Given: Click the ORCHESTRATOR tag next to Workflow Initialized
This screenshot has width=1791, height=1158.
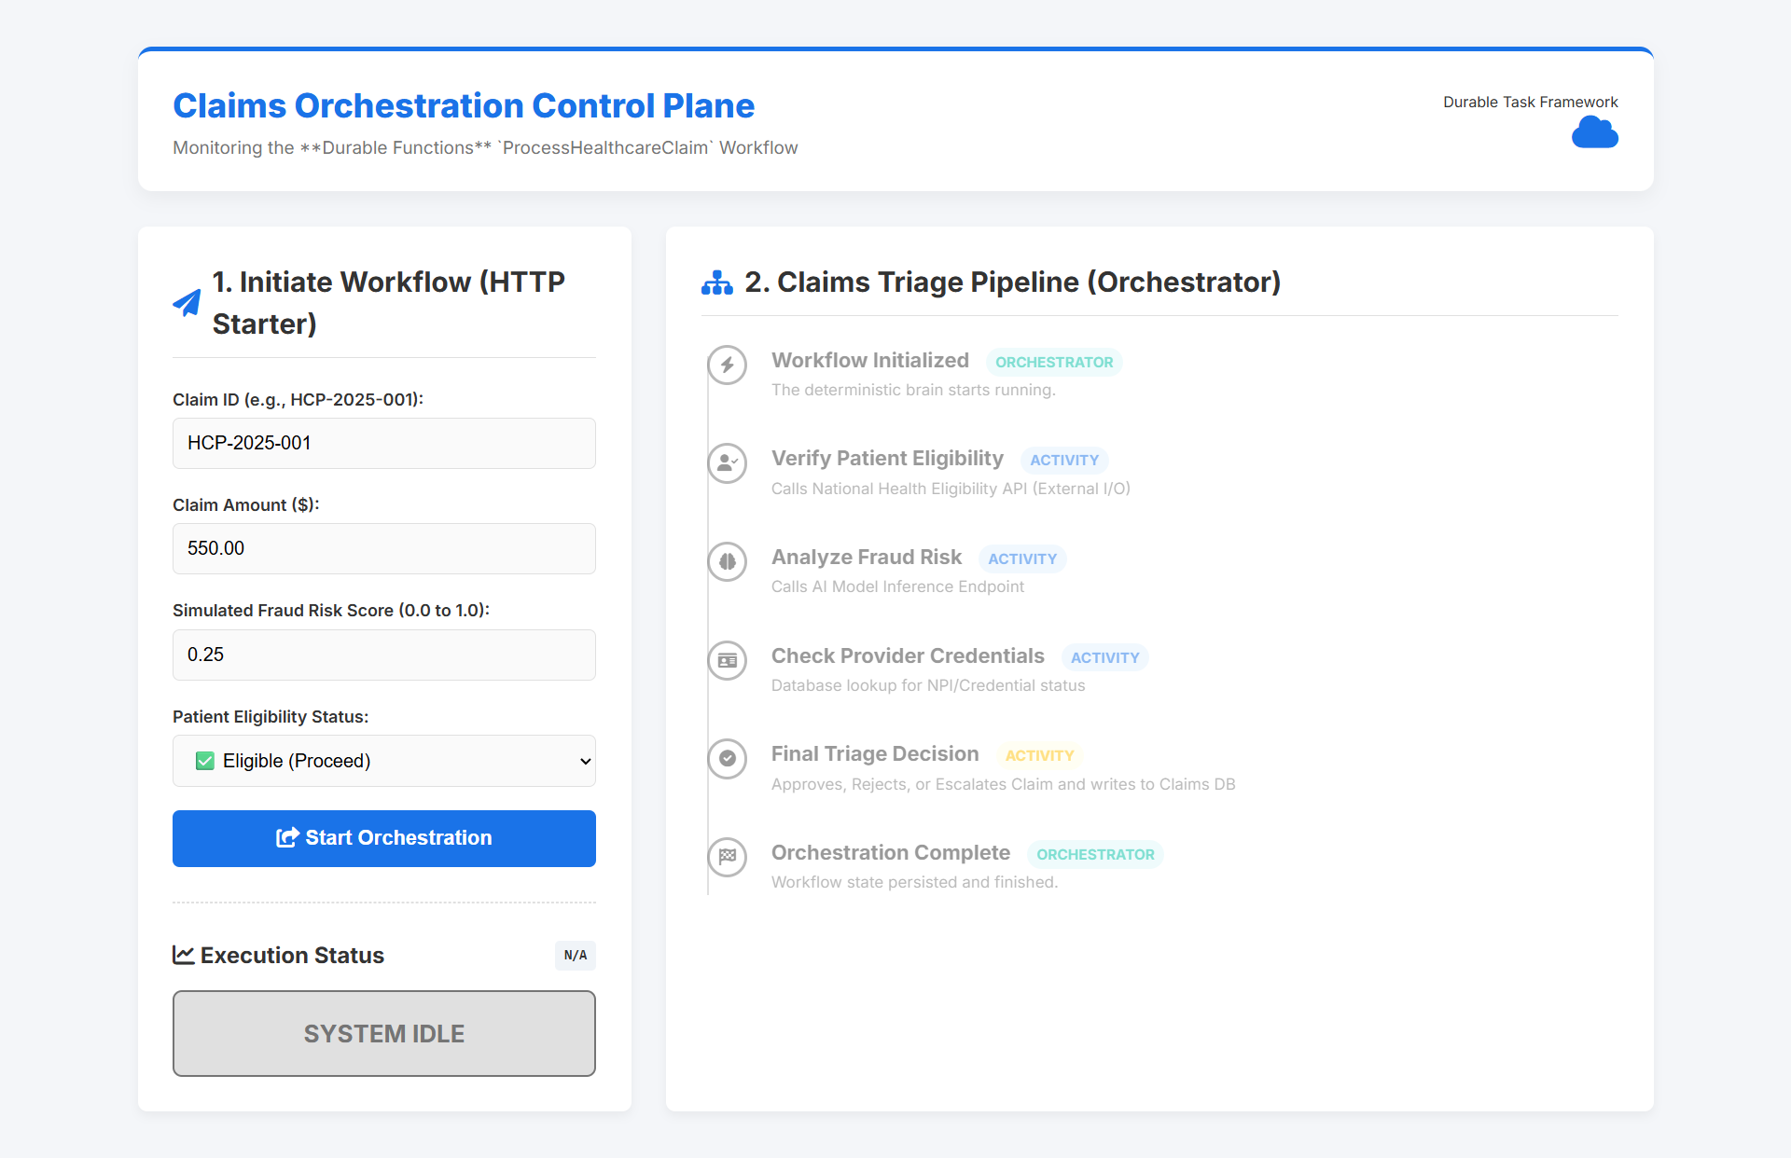Looking at the screenshot, I should pyautogui.click(x=1053, y=362).
